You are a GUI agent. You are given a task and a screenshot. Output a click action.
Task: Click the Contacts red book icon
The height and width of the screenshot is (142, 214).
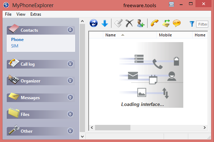pyautogui.click(x=14, y=29)
